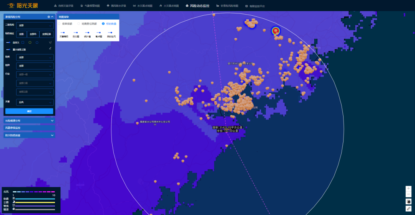The image size is (415, 215).
Task: Zoom in the map with plus button
Action: (x=408, y=189)
